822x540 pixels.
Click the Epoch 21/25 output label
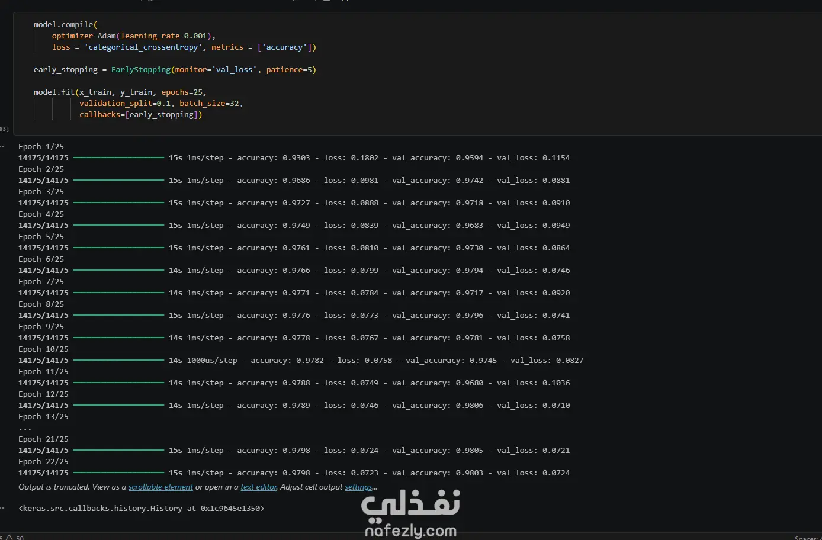point(43,439)
